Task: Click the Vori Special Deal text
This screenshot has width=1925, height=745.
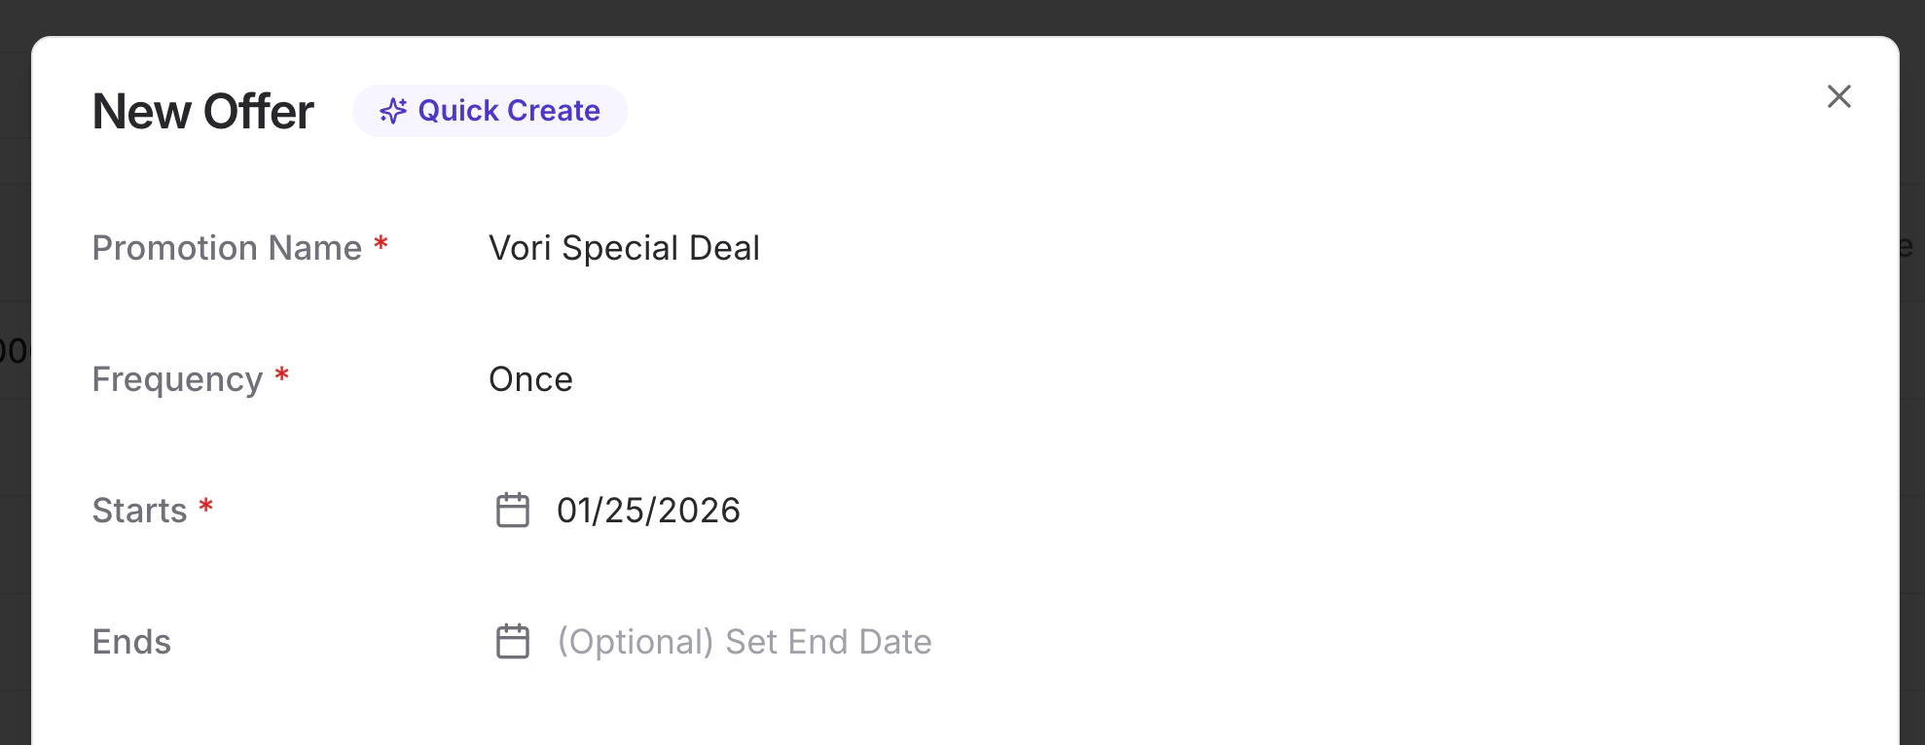Action: coord(624,248)
